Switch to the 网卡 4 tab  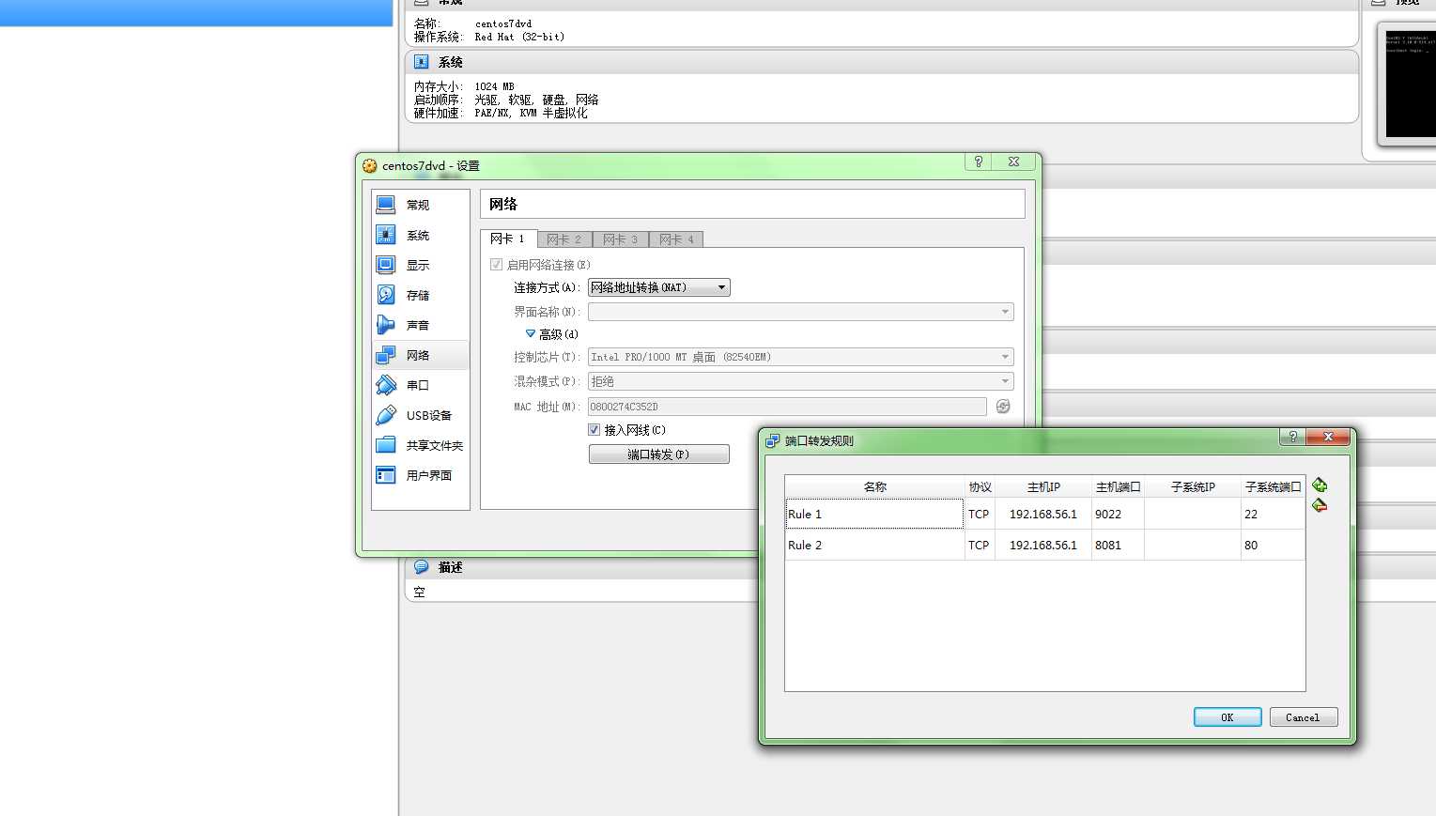tap(676, 239)
